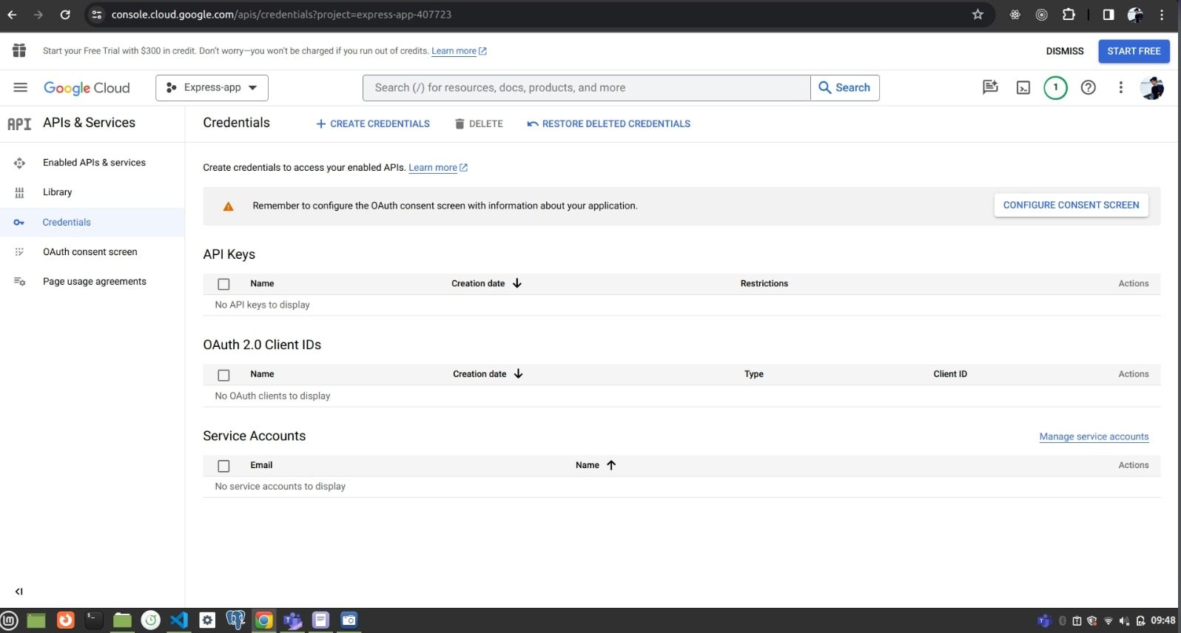Click the browser address bar URL
Screen dimensions: 1181x633
(281, 14)
